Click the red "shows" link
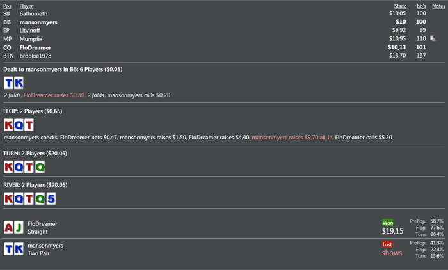Viewport: 448px width, 270px height. pos(392,253)
